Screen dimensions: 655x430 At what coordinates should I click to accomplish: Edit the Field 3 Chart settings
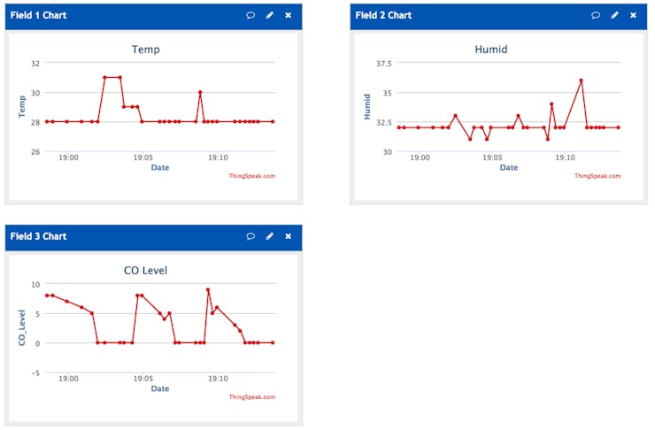tap(270, 236)
